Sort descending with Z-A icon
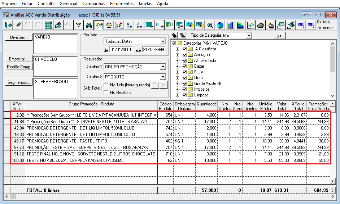The width and height of the screenshot is (340, 204). [139, 25]
